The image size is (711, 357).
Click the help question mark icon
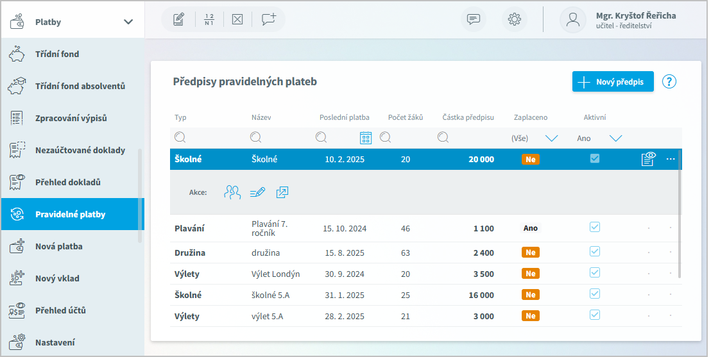click(669, 82)
